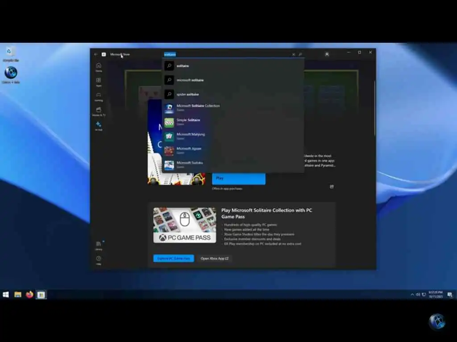Clear the search box with the X
457x342 pixels.
tap(294, 54)
